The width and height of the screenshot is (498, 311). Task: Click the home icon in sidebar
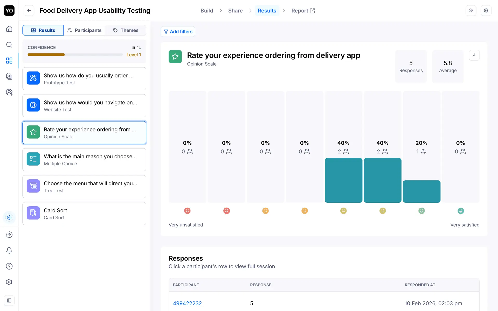click(x=9, y=29)
